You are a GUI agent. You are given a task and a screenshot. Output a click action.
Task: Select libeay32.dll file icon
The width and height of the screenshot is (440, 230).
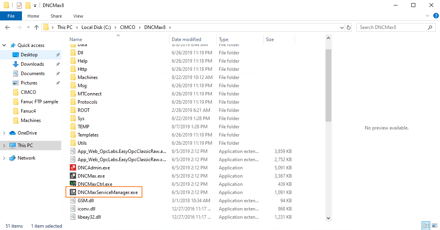(73, 217)
